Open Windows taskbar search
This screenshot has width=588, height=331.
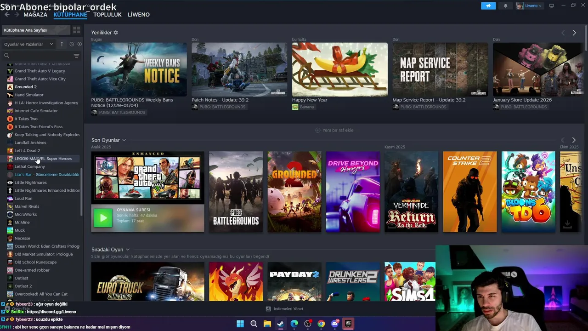click(254, 324)
